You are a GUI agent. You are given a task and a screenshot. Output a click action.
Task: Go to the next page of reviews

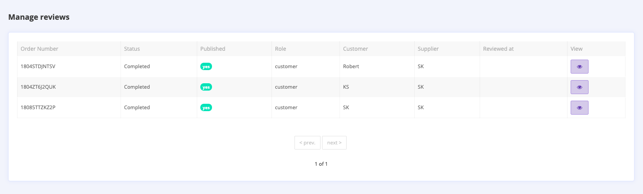click(334, 142)
